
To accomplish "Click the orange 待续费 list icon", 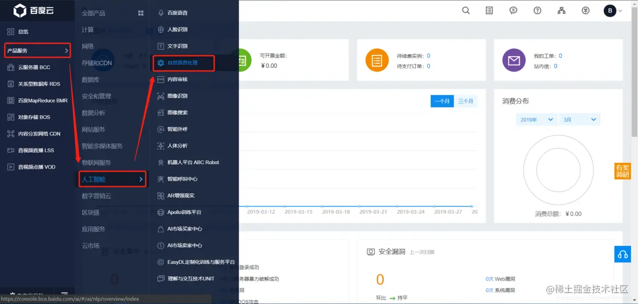I will click(x=377, y=61).
